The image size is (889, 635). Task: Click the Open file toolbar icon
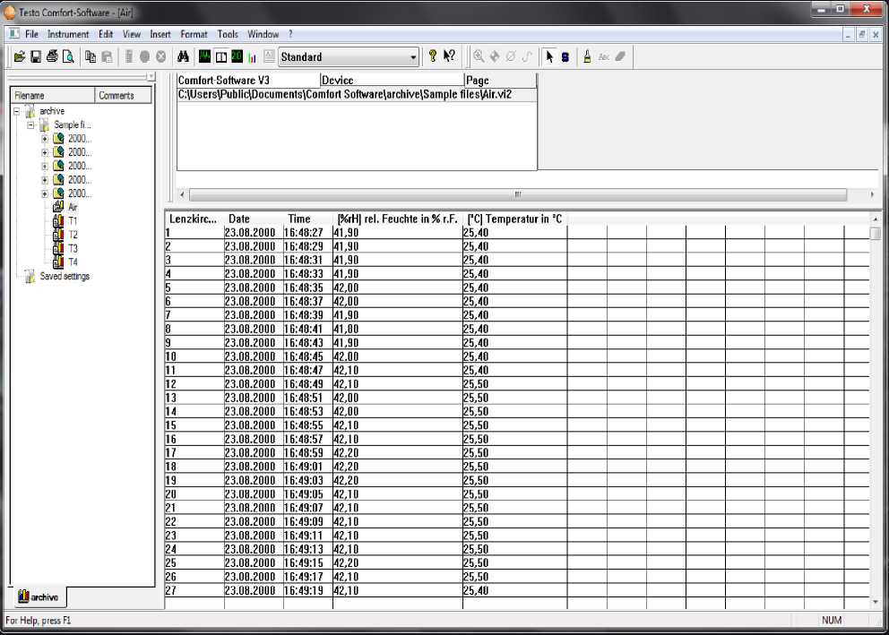(19, 56)
